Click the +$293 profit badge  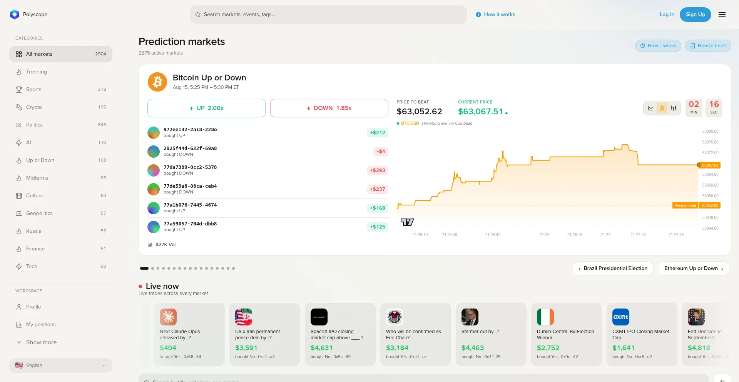378,170
